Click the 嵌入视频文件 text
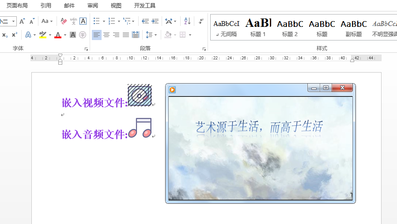 click(95, 103)
